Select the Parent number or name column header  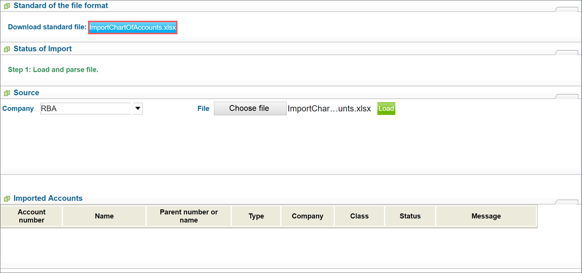[x=189, y=216]
